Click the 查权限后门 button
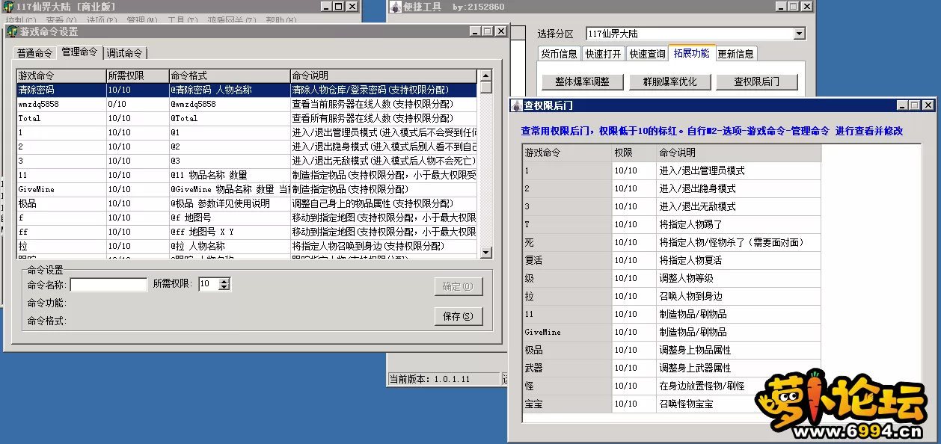 [757, 82]
